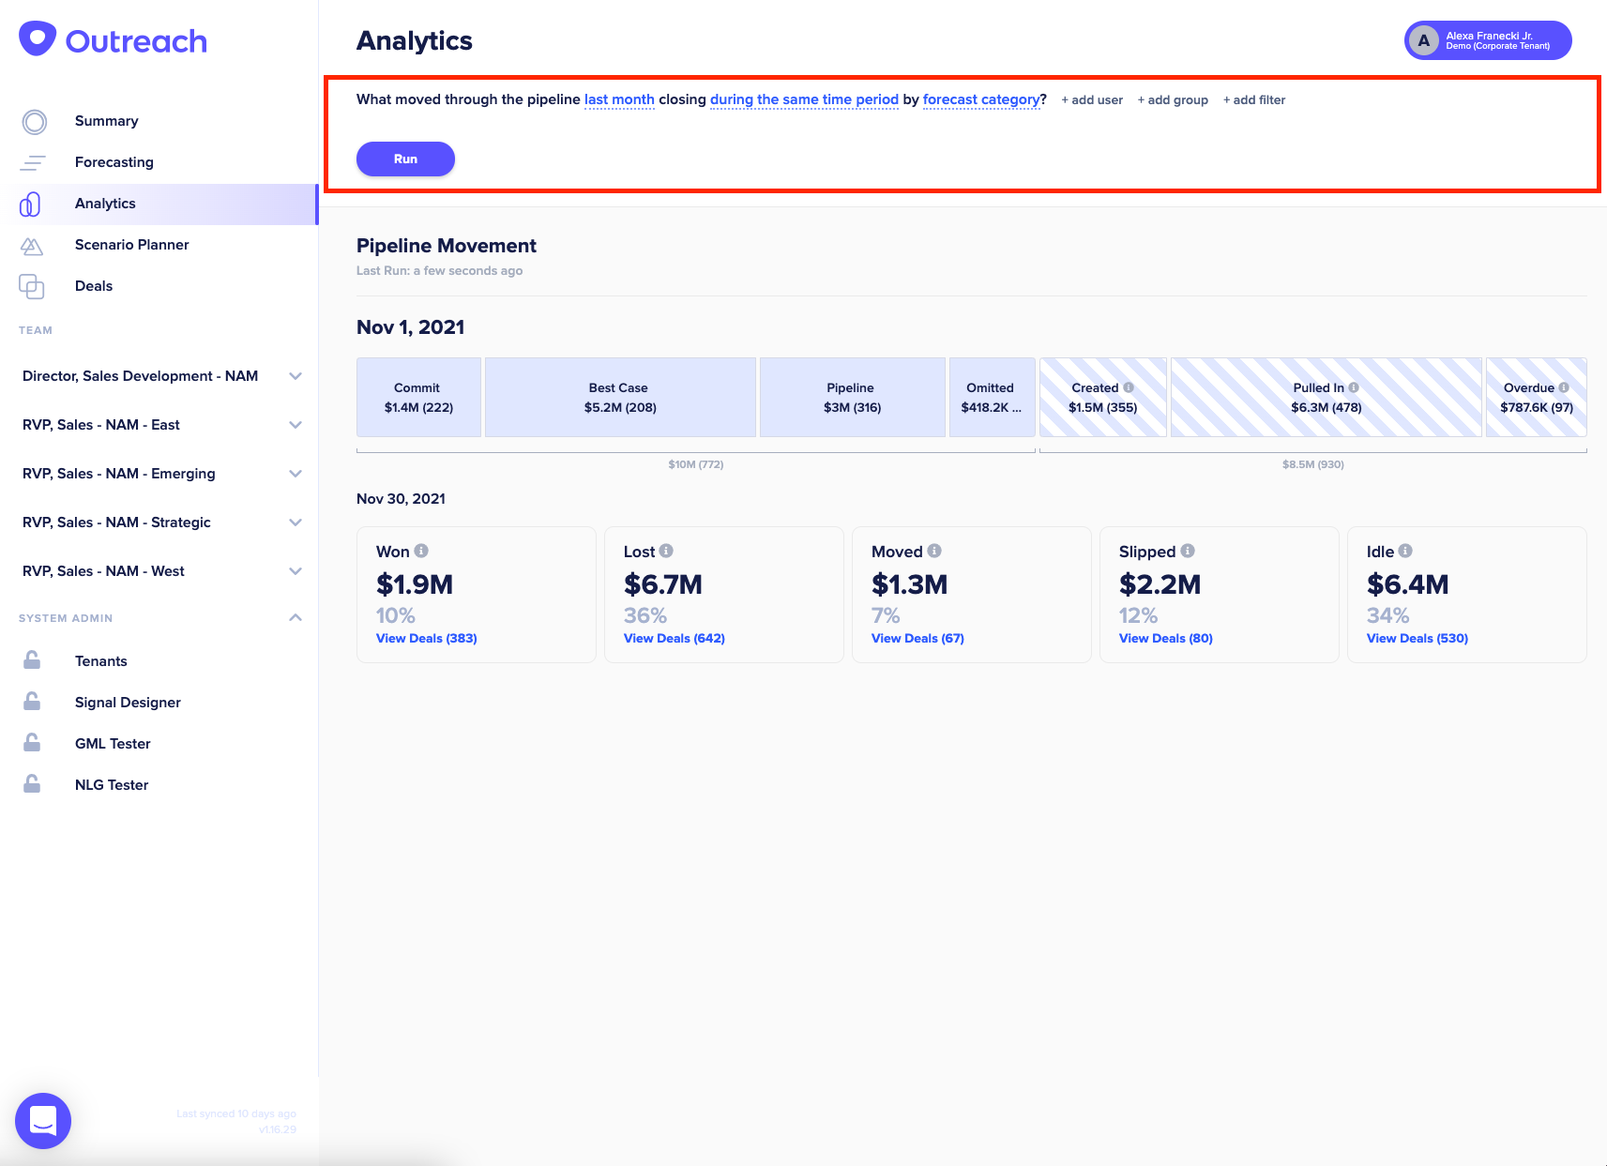Open NLG Tester page
Screen dimensions: 1607x1166
tap(112, 785)
